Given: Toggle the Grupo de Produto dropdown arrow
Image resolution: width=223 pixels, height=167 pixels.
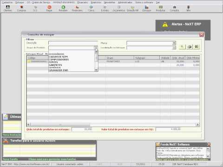Looking at the screenshot, I should [x=96, y=48].
